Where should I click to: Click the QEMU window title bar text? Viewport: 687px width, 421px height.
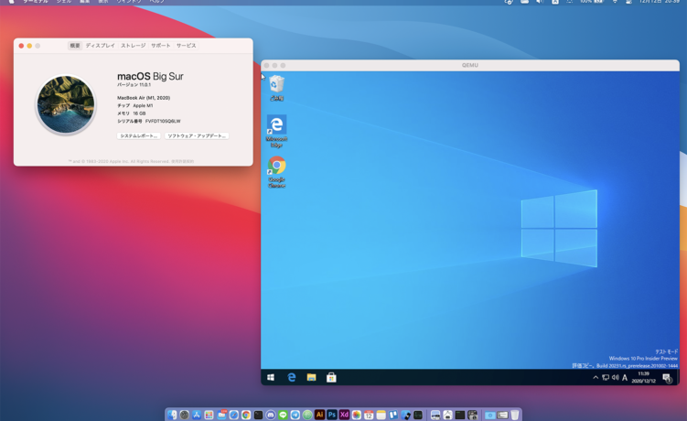pyautogui.click(x=470, y=65)
